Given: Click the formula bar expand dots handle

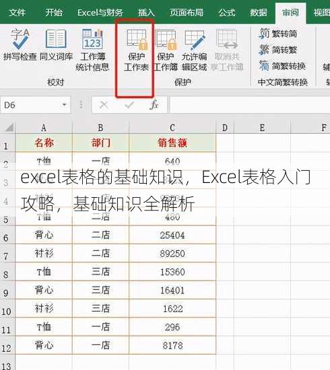Looking at the screenshot, I should (81, 104).
